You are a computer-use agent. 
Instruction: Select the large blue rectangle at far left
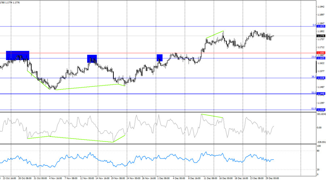point(17,55)
